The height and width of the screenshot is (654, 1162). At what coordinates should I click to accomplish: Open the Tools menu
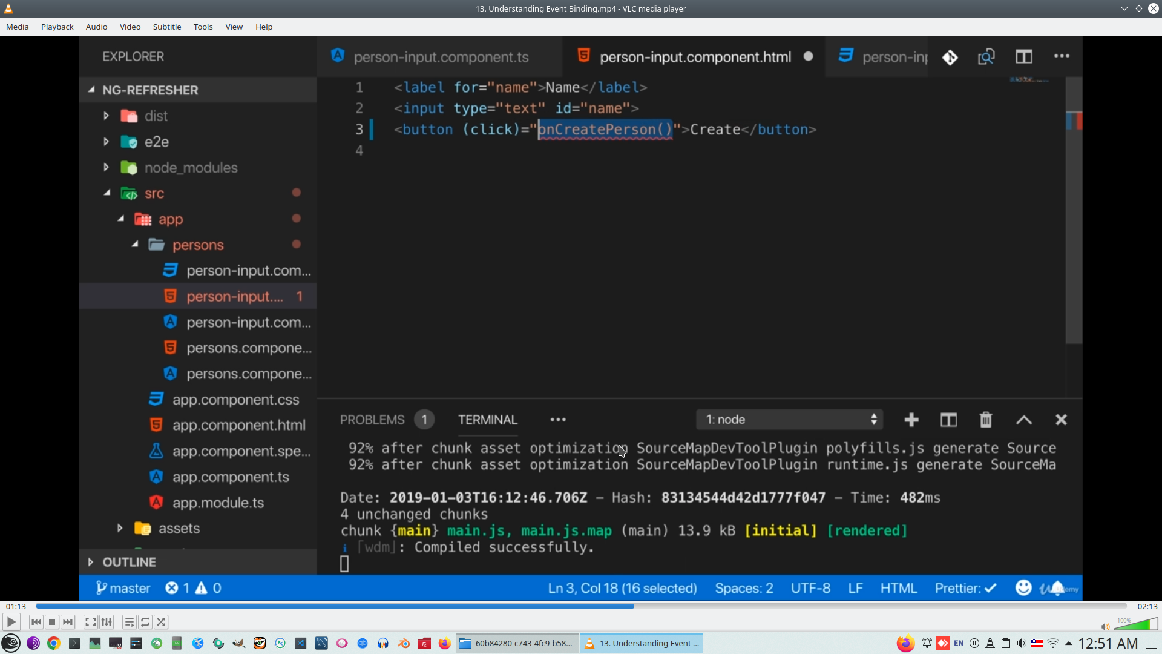click(x=203, y=27)
